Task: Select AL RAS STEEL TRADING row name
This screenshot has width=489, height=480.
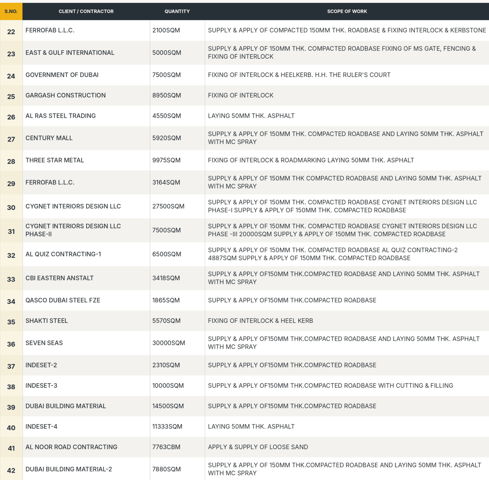Action: click(x=61, y=116)
